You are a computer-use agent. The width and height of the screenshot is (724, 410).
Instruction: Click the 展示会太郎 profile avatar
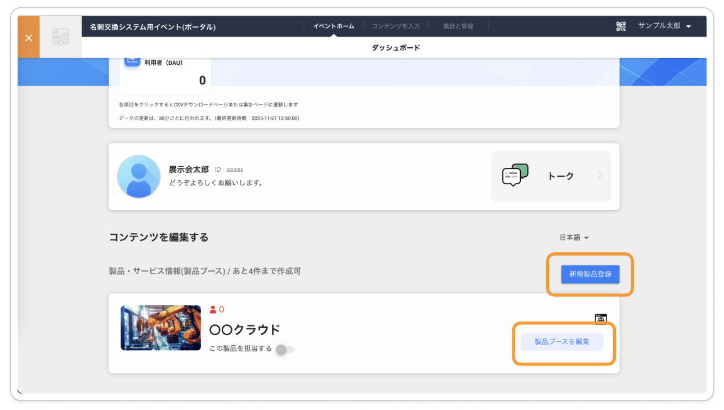pos(138,176)
